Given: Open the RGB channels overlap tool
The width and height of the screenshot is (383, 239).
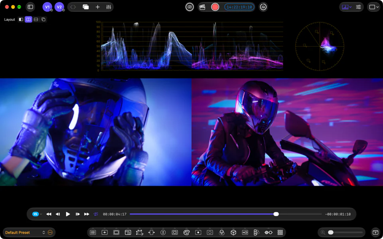Looking at the screenshot, I should (222, 232).
